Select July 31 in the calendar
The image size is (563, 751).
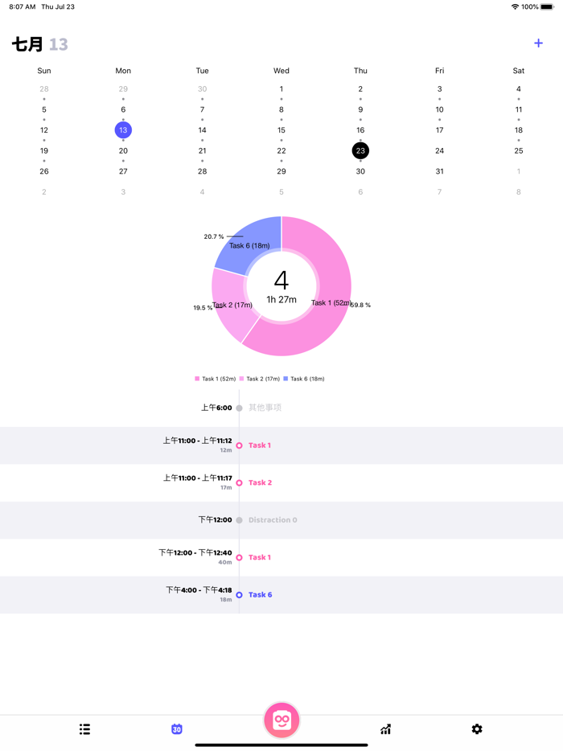coord(439,171)
